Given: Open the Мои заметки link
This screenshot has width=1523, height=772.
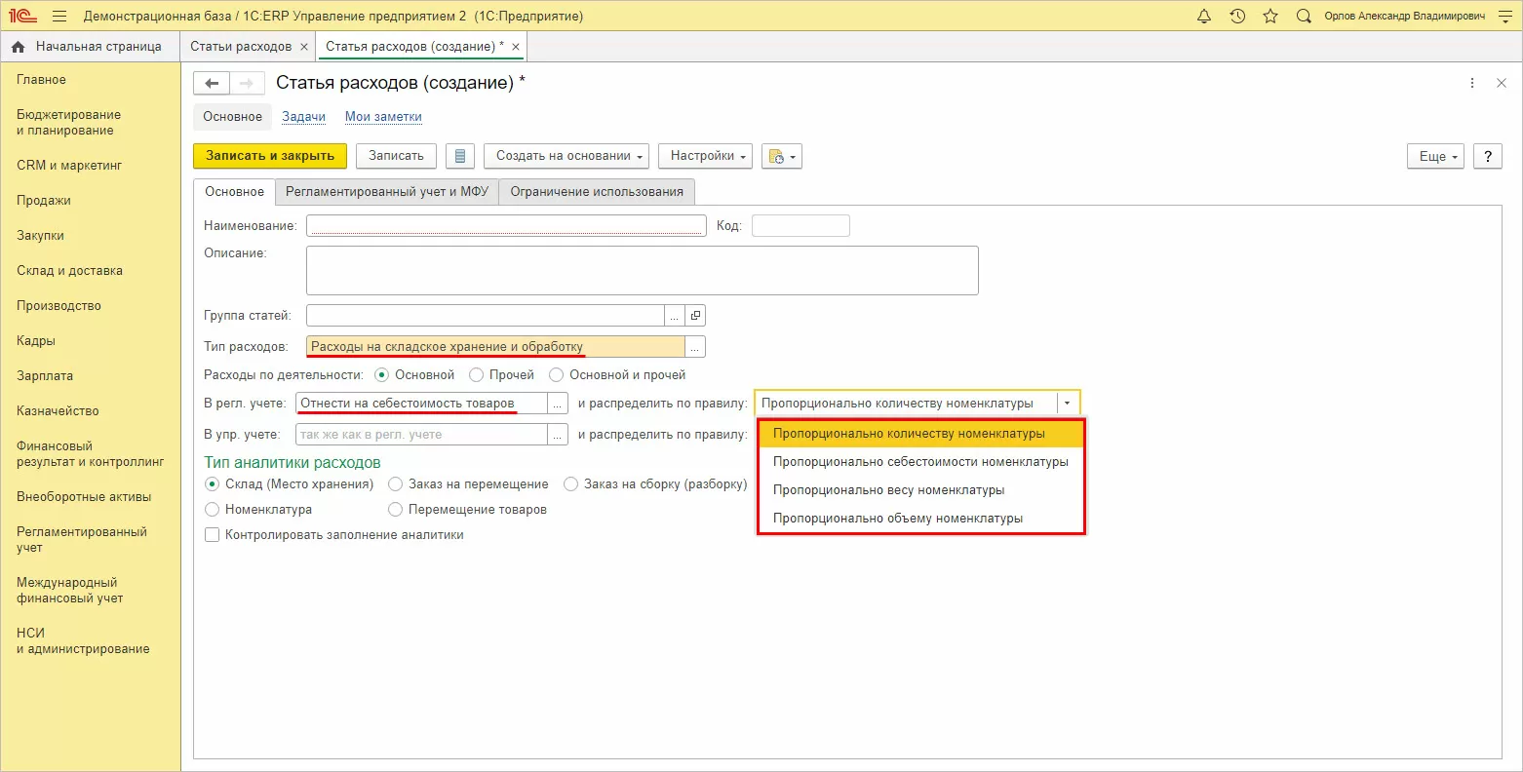Looking at the screenshot, I should [383, 117].
